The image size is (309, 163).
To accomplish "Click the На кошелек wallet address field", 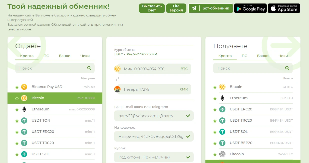I will pos(154,136).
